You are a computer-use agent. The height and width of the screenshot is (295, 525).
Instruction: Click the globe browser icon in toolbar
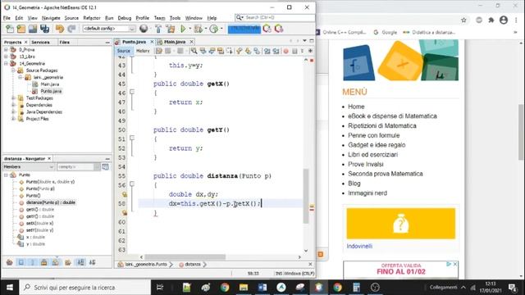pyautogui.click(x=144, y=29)
